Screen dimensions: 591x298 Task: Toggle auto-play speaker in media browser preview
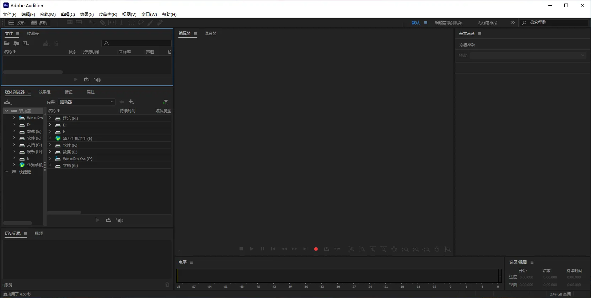(x=119, y=220)
